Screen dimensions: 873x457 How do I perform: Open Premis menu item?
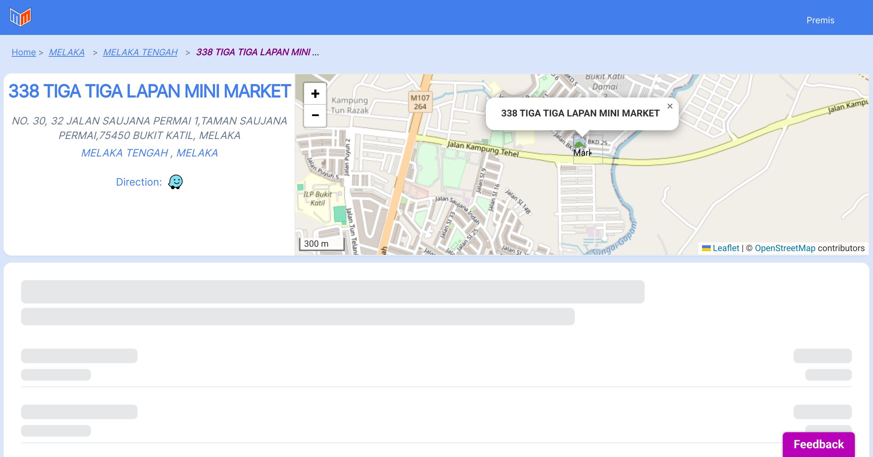click(820, 20)
